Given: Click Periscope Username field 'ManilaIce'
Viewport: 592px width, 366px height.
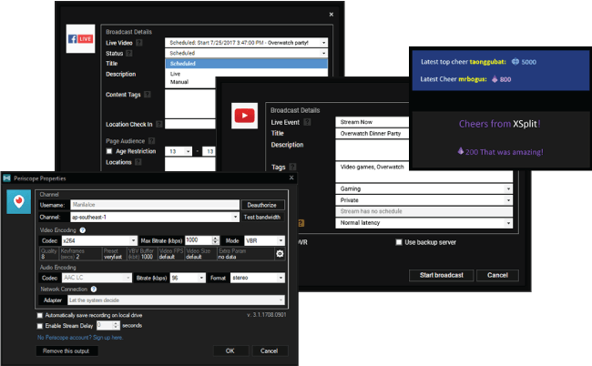Looking at the screenshot, I should 155,205.
